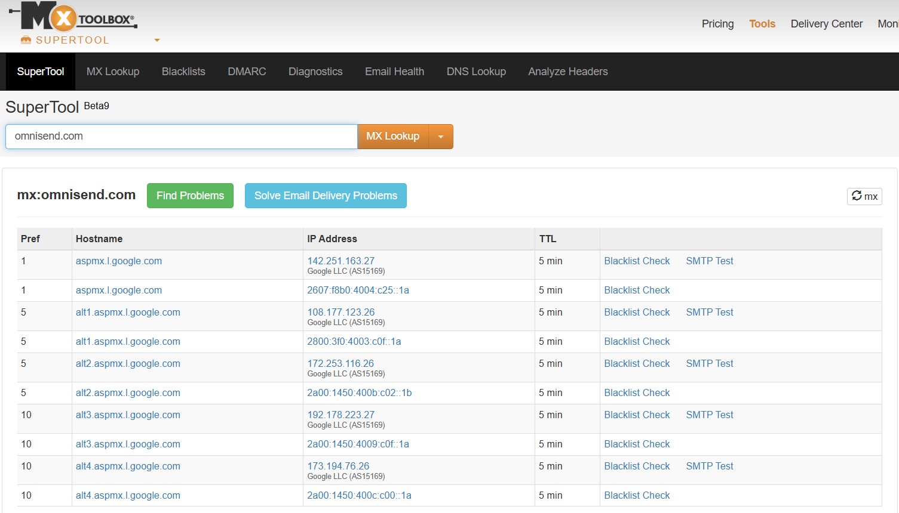Expand the SuperTool header dropdown arrow
Screen dimensions: 899x513
(157, 41)
